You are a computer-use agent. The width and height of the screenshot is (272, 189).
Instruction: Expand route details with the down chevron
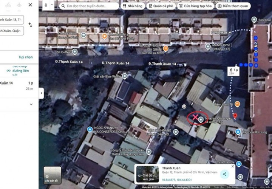click(31, 104)
